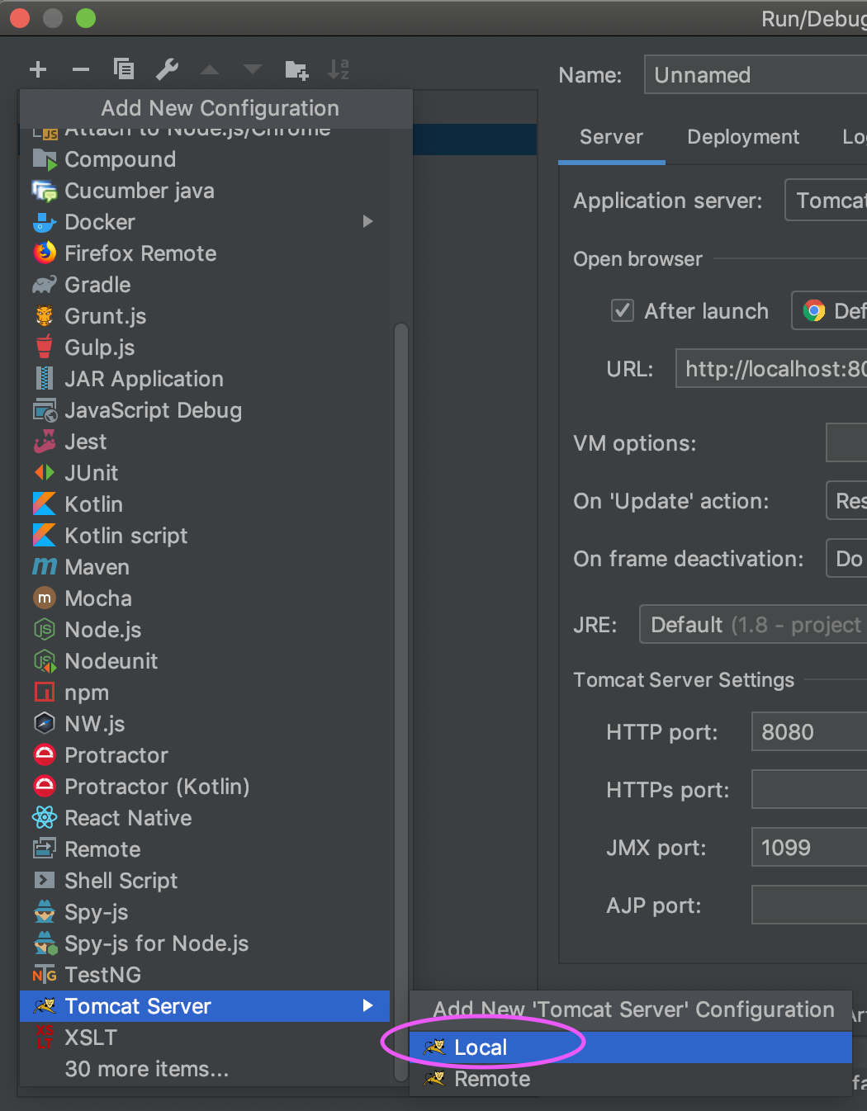Open the On 'Update' action dropdown
Viewport: 867px width, 1111px height.
(846, 501)
